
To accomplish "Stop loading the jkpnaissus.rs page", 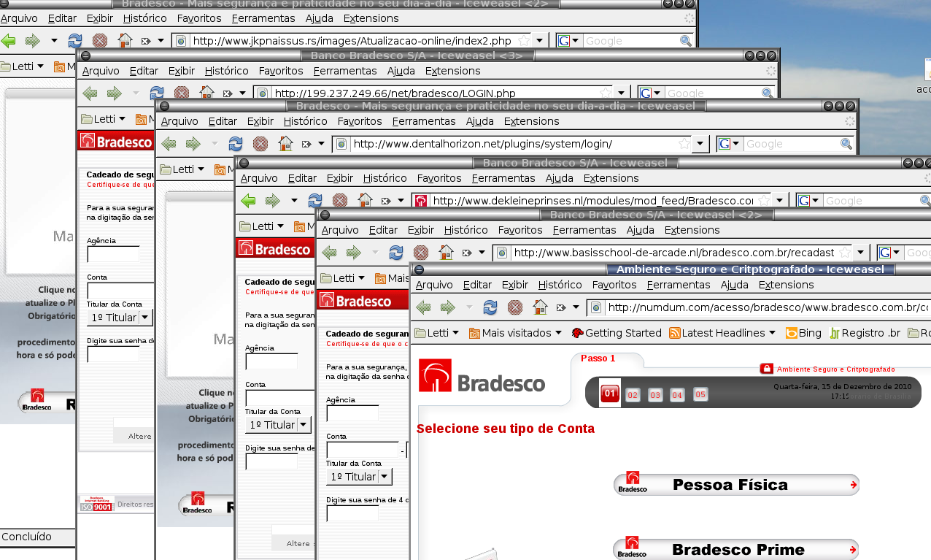I will [x=100, y=41].
